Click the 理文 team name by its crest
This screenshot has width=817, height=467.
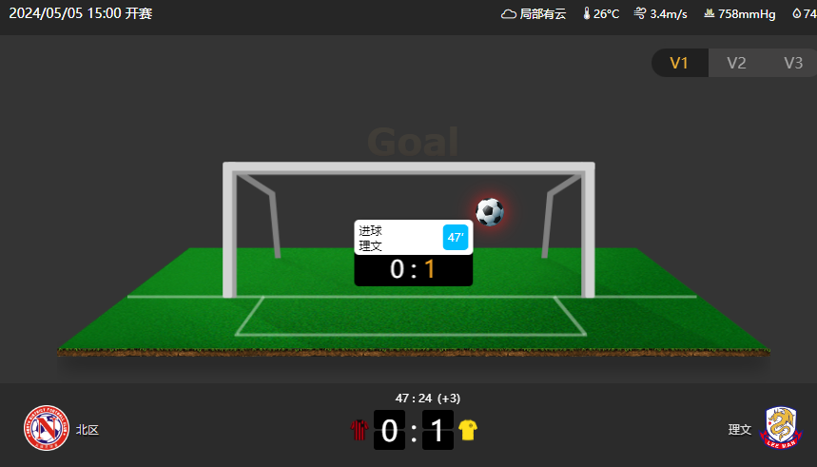[x=739, y=430]
